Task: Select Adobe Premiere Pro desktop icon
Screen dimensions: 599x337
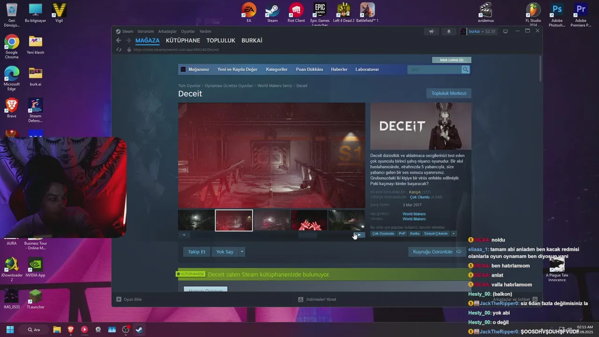Action: coord(581,14)
